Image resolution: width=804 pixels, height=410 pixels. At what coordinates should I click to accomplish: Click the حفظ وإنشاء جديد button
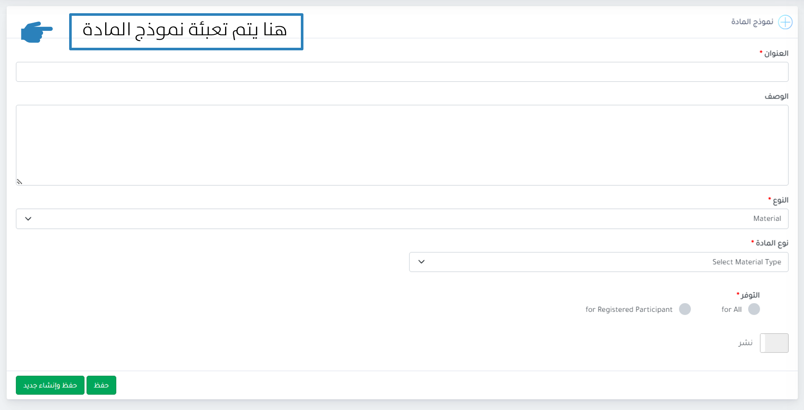point(50,385)
